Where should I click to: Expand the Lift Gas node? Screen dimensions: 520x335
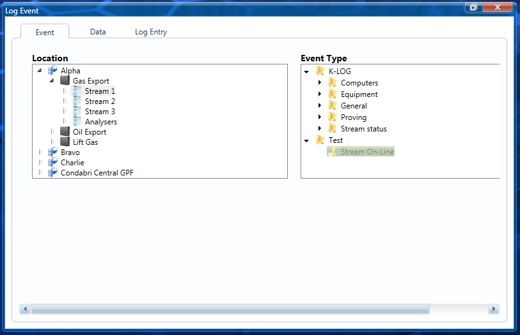[x=52, y=142]
